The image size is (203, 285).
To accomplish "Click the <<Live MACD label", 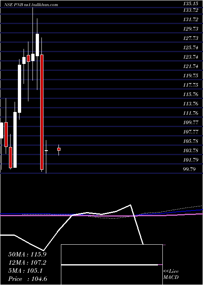I will click(x=171, y=274).
